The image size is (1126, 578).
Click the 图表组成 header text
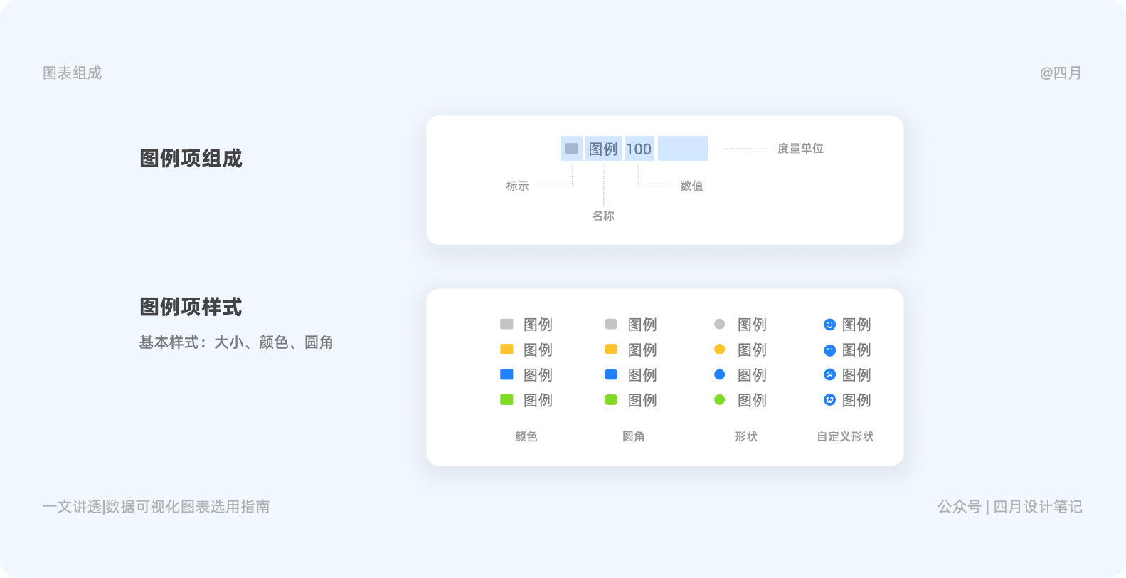point(72,73)
